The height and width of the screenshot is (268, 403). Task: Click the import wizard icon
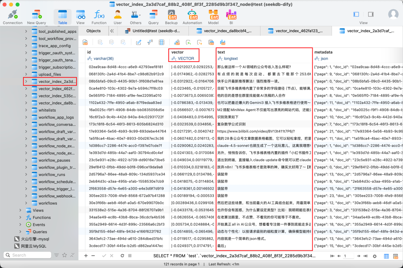(188, 42)
